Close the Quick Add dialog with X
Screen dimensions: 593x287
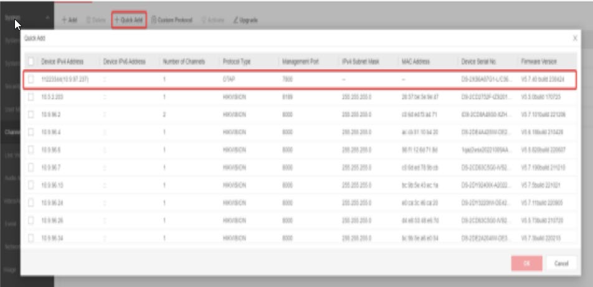(574, 39)
